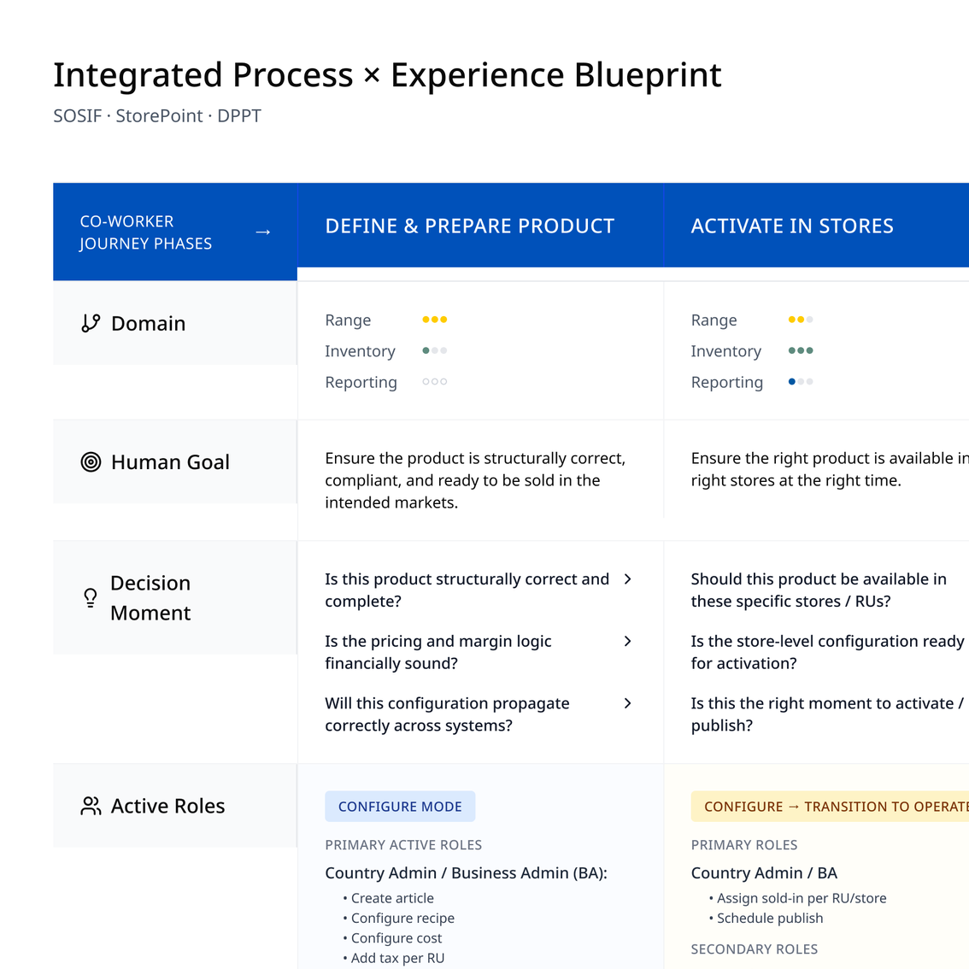Click 'Is the pricing and margin logic' text

(438, 652)
